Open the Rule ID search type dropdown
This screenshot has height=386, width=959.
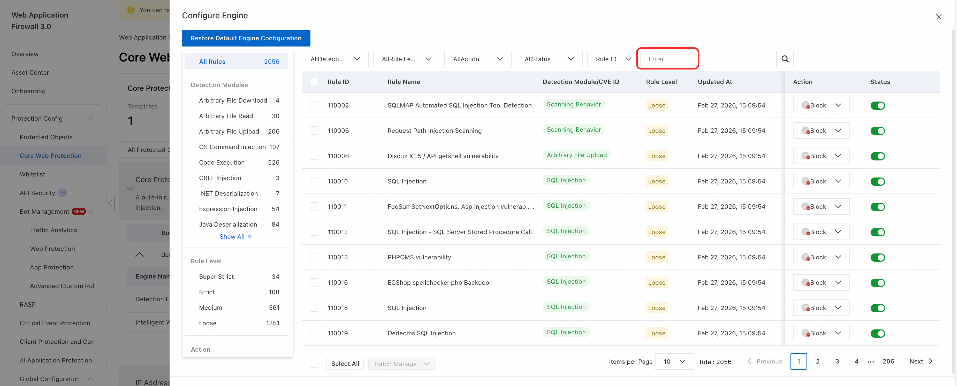[612, 59]
